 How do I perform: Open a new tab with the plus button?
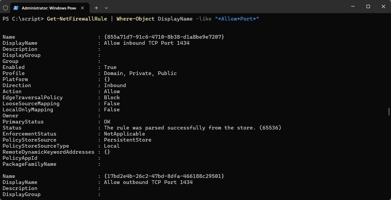96,8
